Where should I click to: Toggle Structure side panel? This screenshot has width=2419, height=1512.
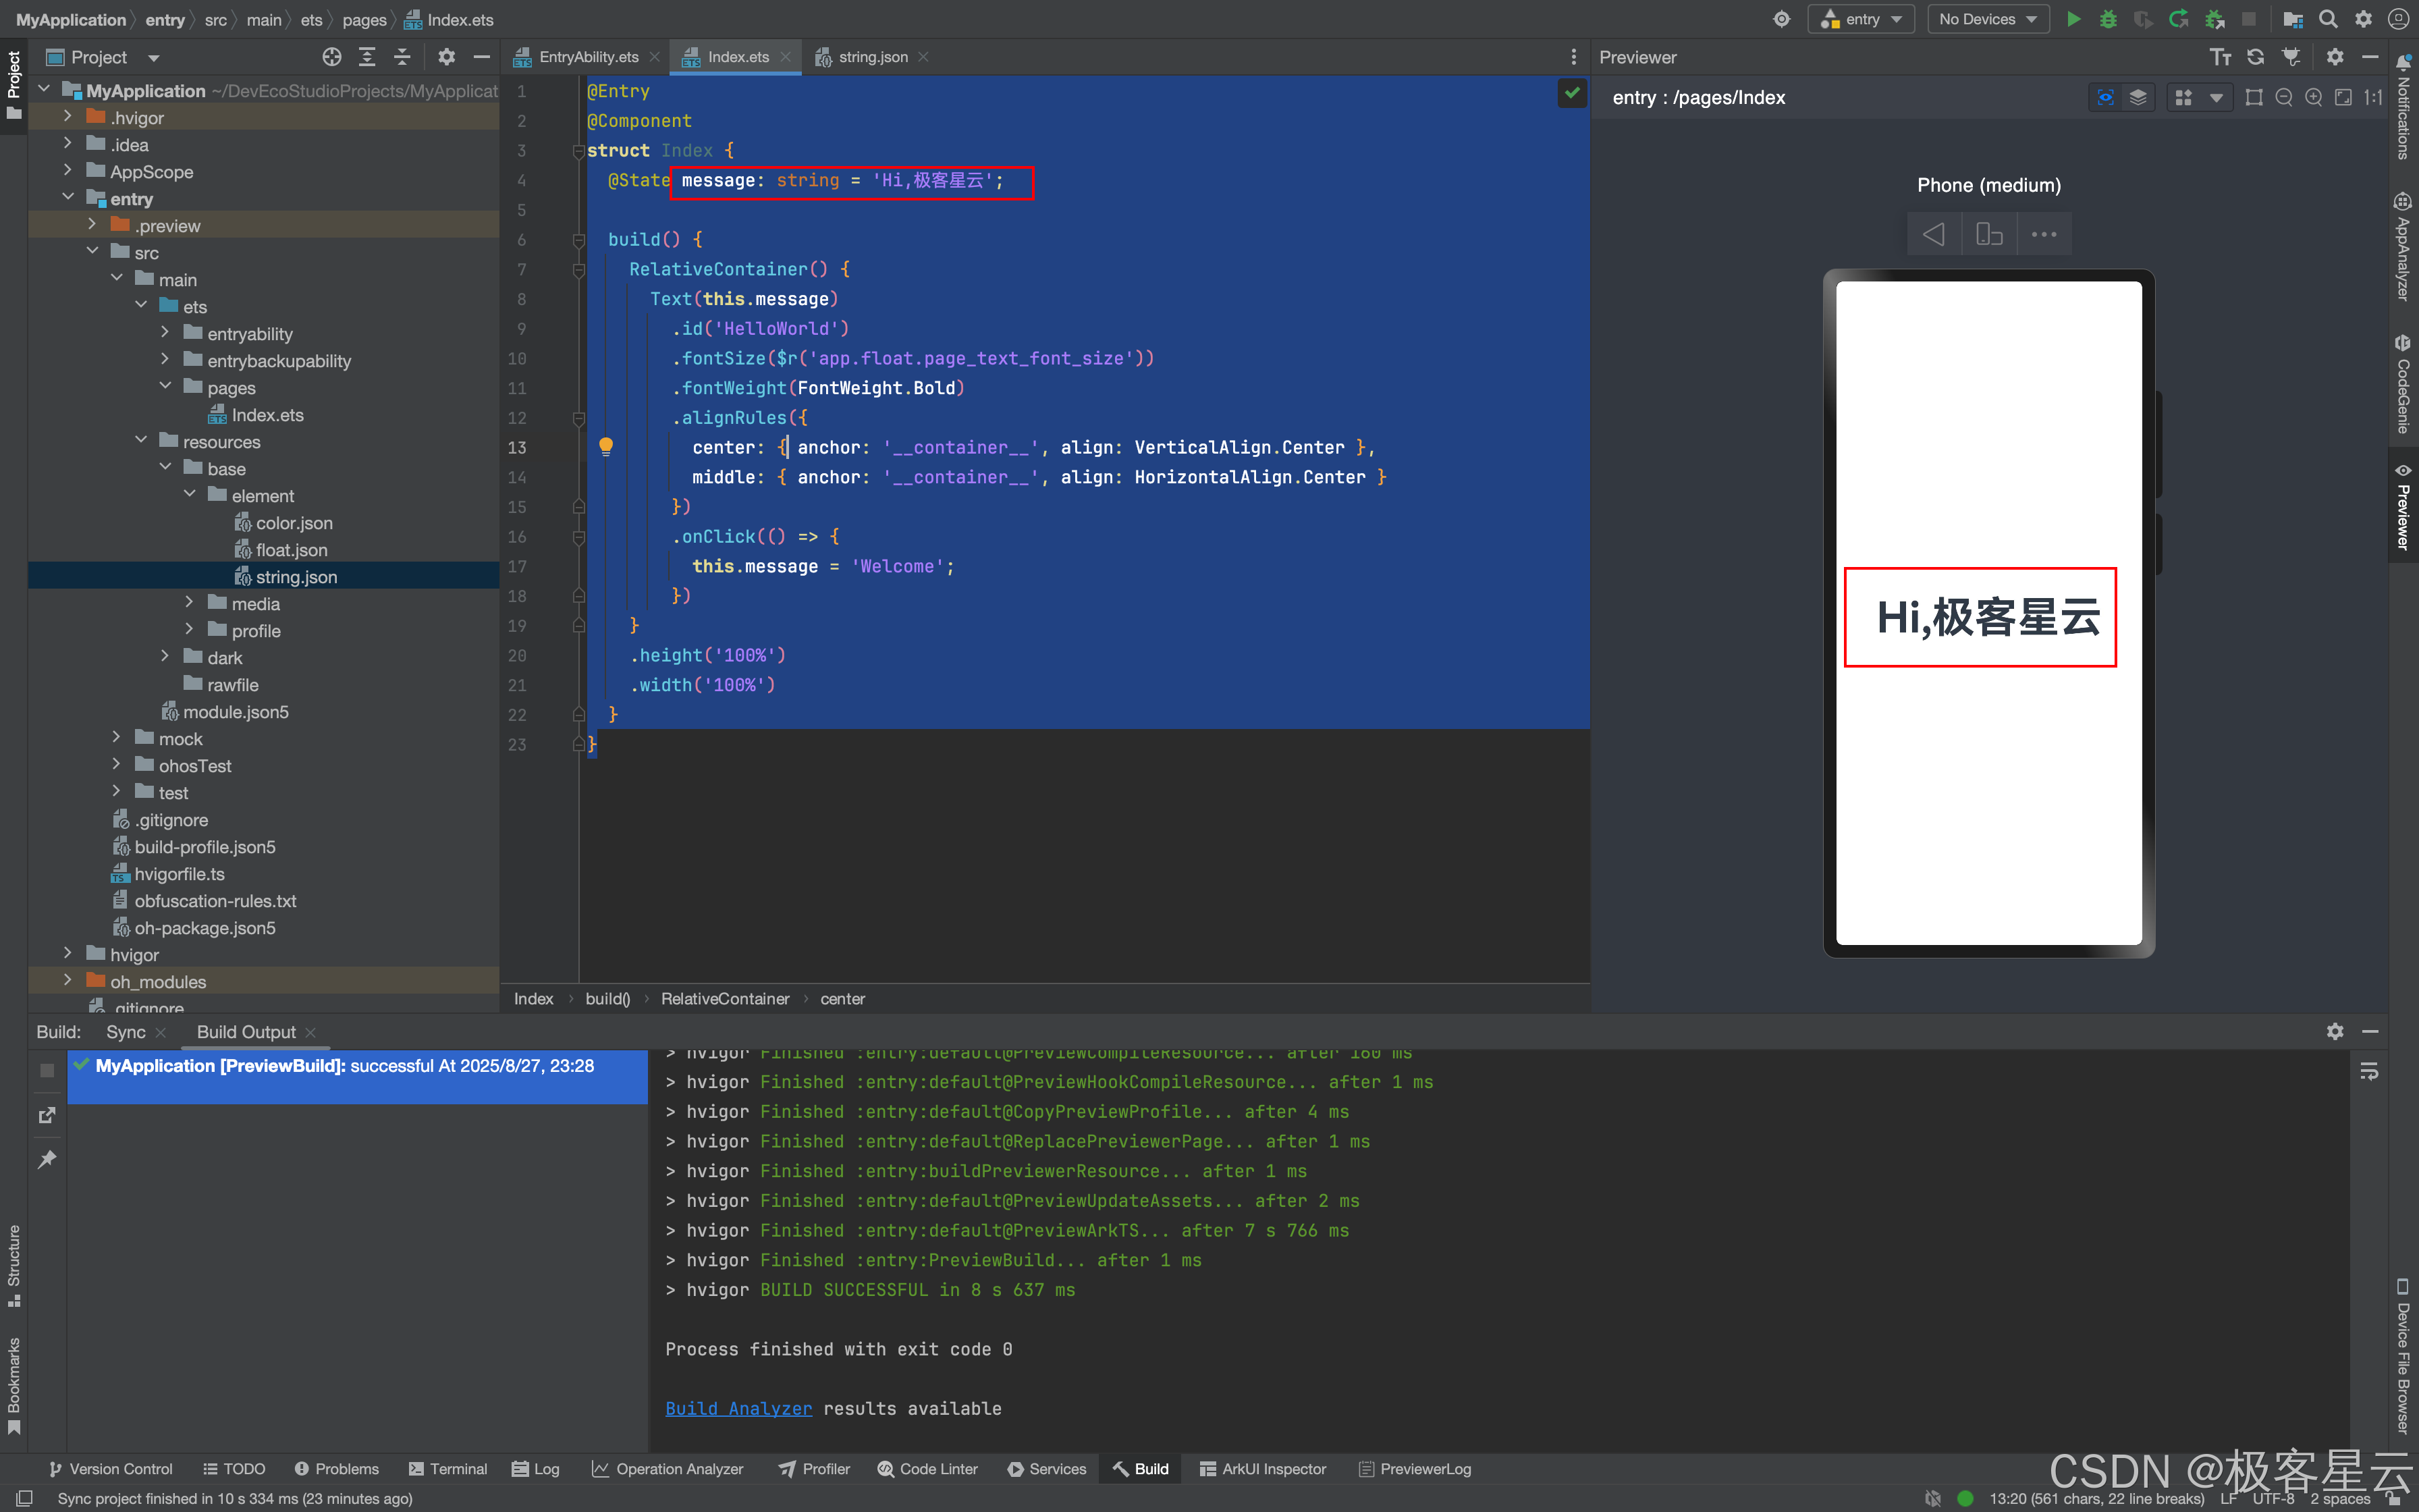(14, 1266)
